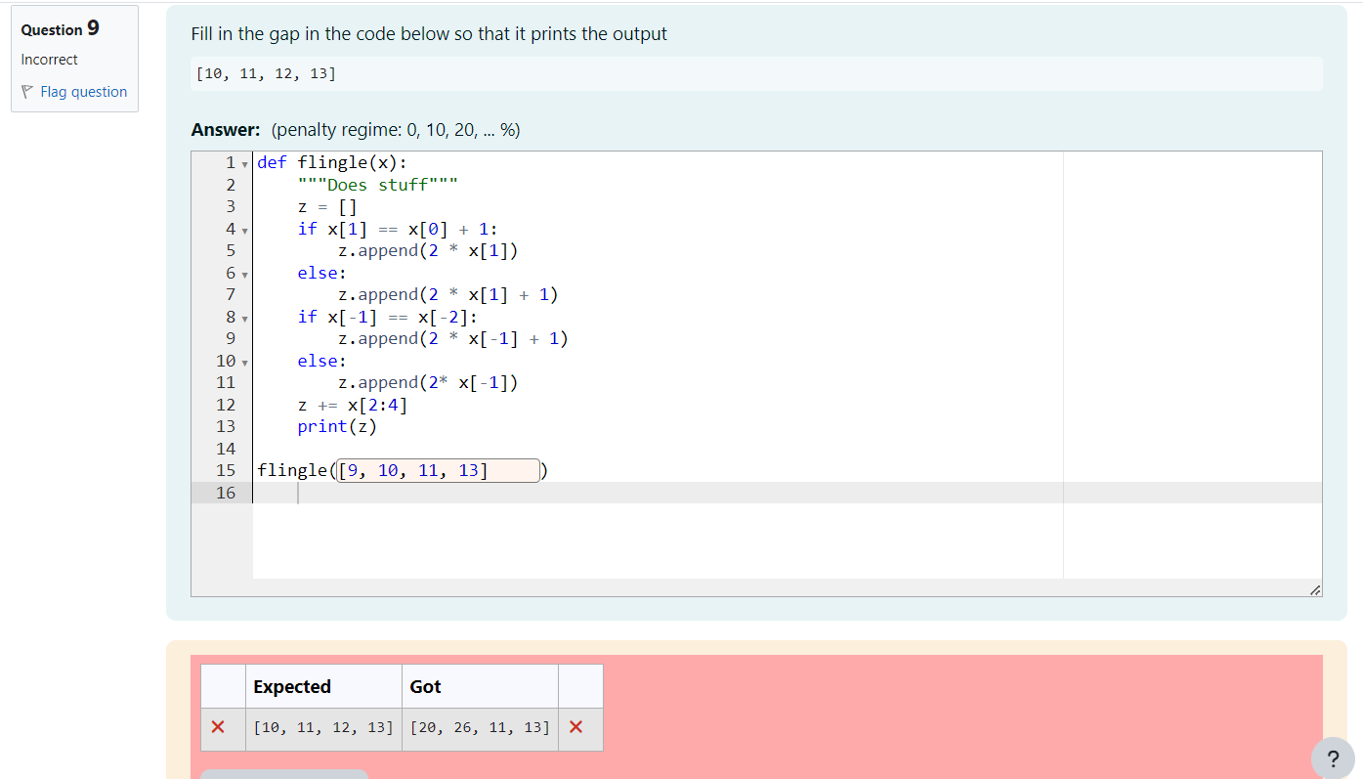Image resolution: width=1363 pixels, height=779 pixels.
Task: Click line number 15 in the editor gutter
Action: (x=226, y=470)
